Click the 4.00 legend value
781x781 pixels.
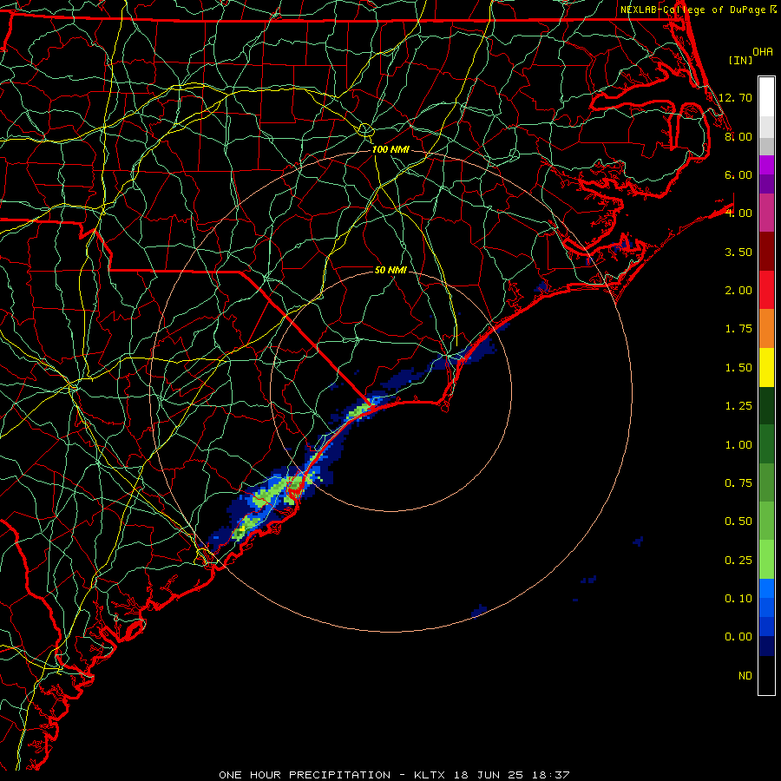coord(738,213)
